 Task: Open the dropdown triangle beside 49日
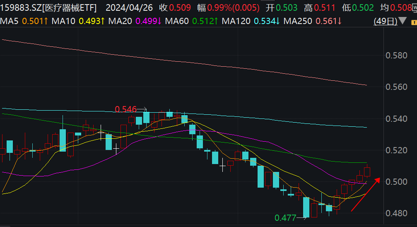(x=402, y=21)
